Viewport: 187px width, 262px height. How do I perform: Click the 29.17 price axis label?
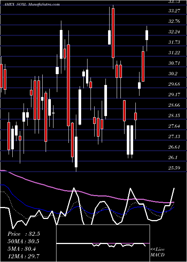pos(175,95)
